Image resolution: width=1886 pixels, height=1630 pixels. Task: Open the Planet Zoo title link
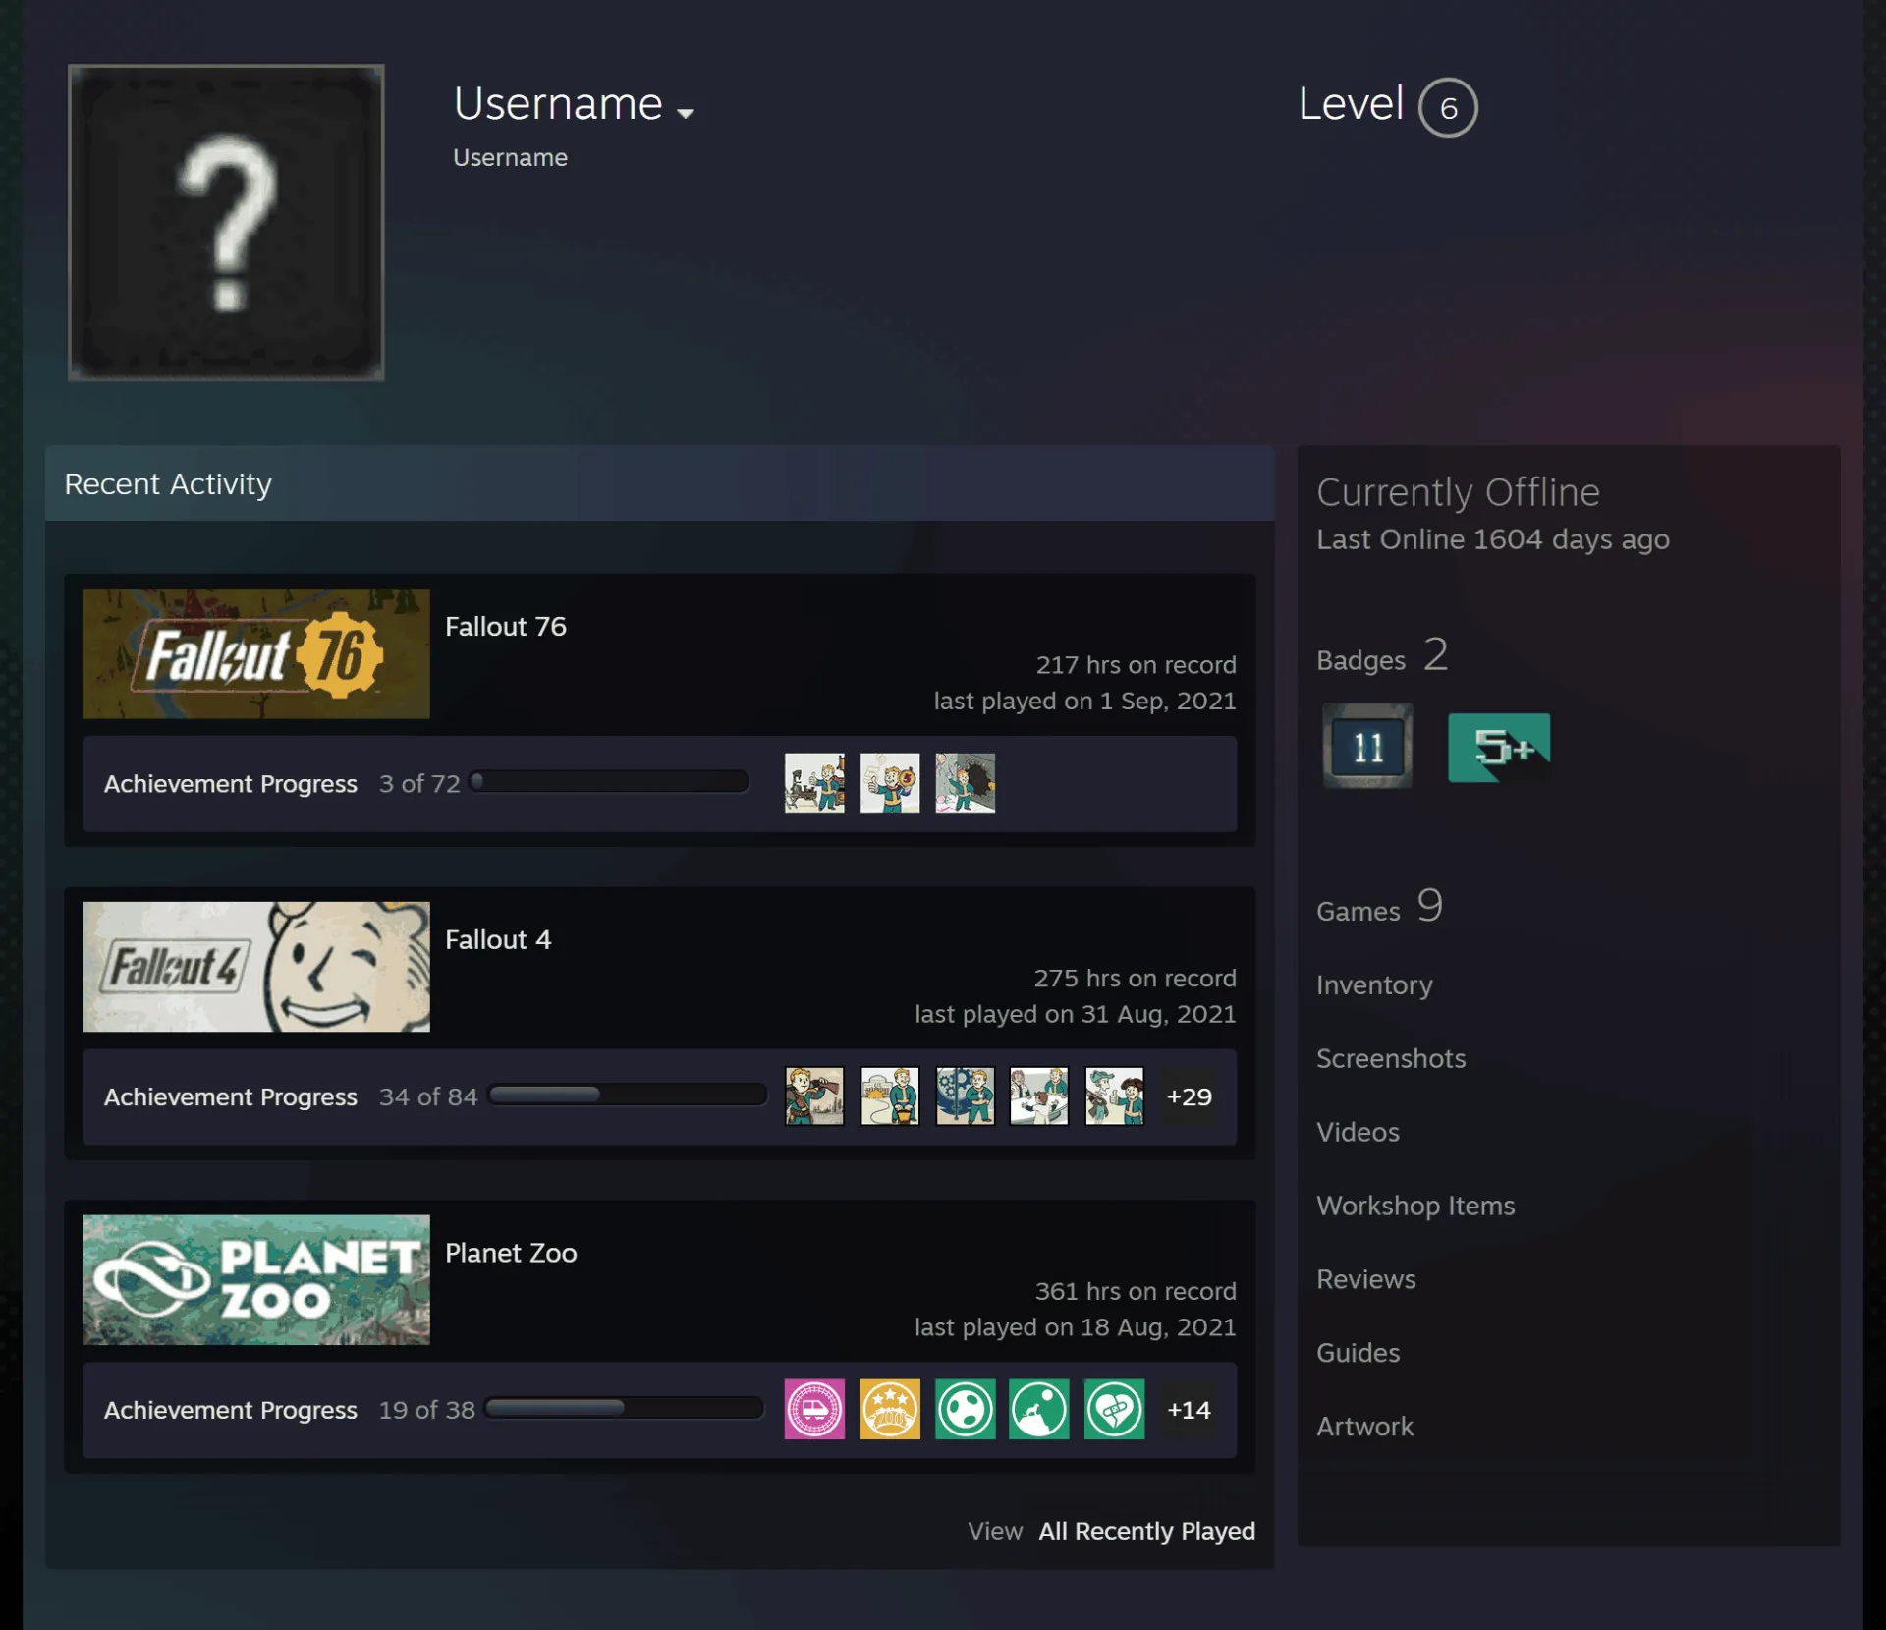[x=511, y=1254]
